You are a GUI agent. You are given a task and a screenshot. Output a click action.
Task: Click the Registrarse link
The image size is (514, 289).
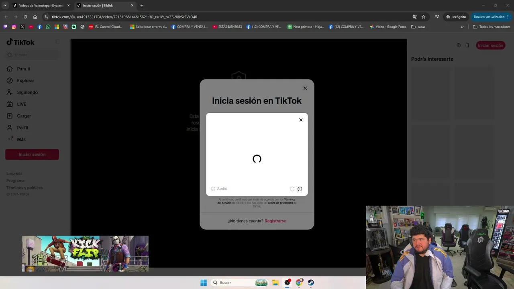point(275,221)
